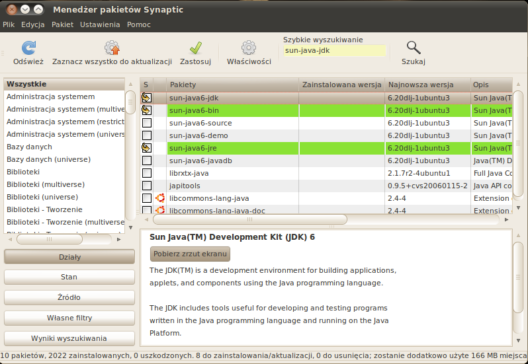Sort by Najnowsza wersja column header
This screenshot has height=364, width=528.
click(x=427, y=85)
